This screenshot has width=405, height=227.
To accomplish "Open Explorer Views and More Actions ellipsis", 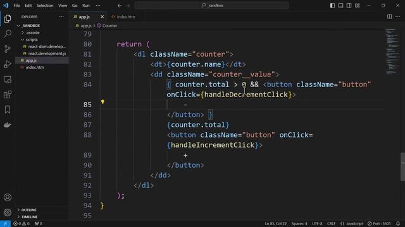I will tap(61, 17).
